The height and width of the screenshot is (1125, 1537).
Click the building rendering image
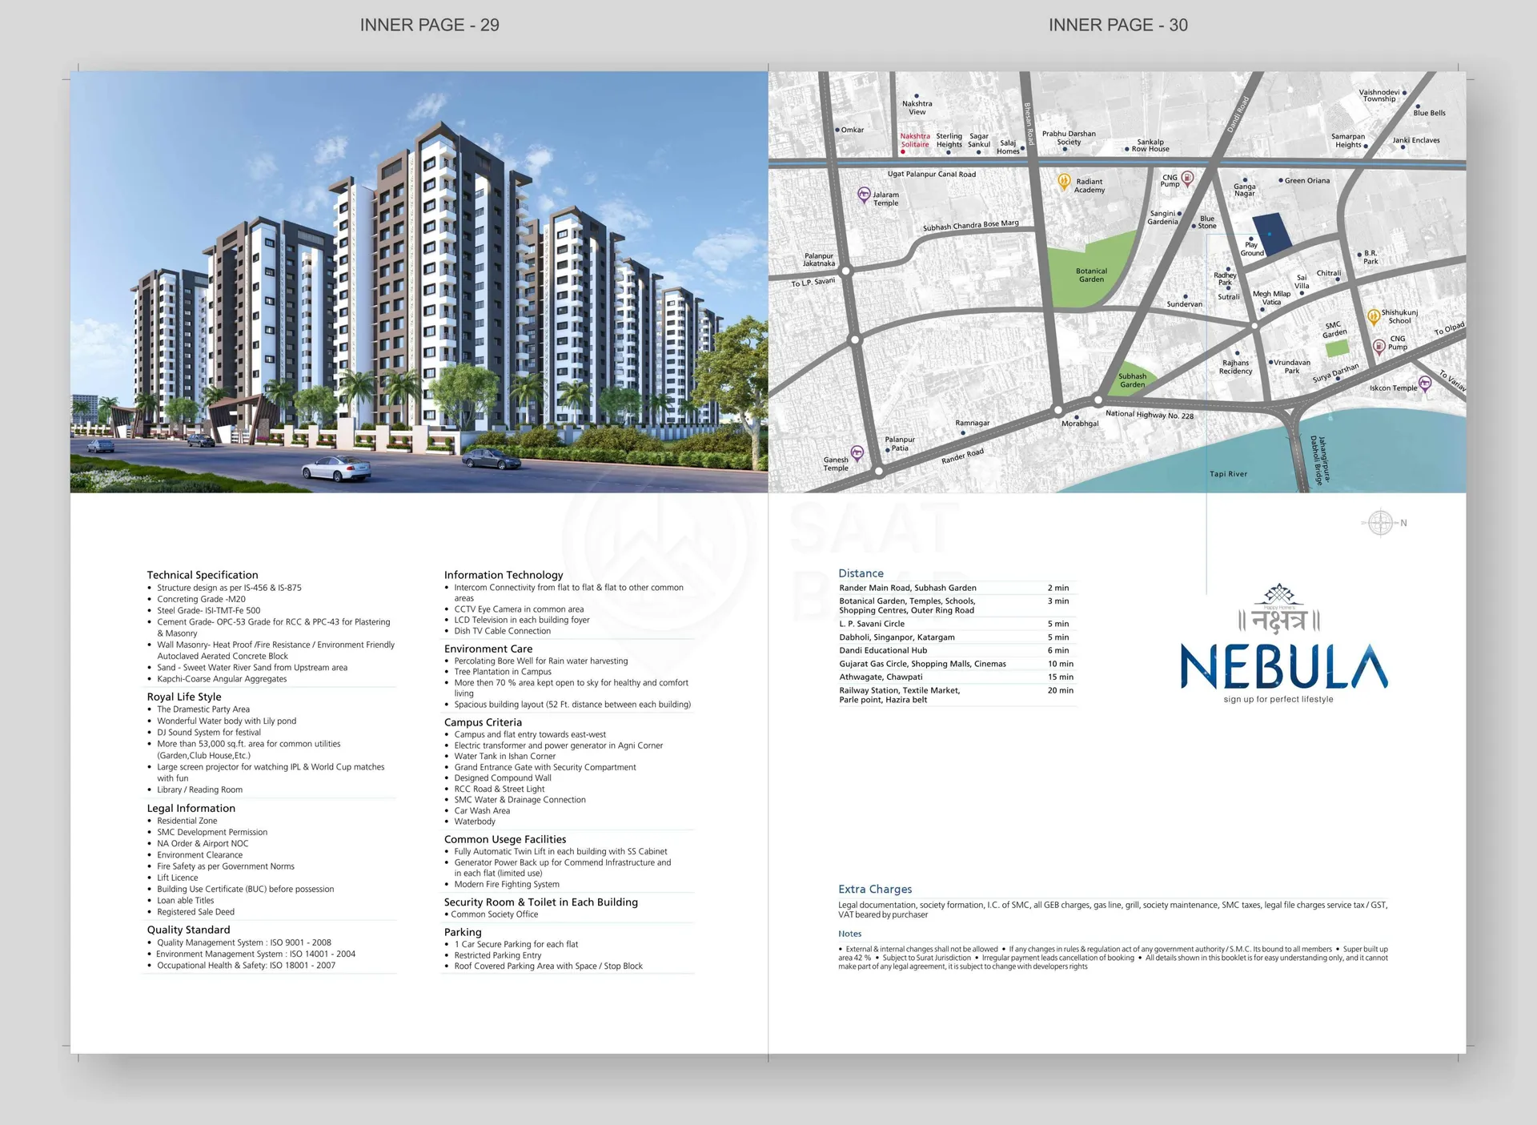click(x=419, y=282)
